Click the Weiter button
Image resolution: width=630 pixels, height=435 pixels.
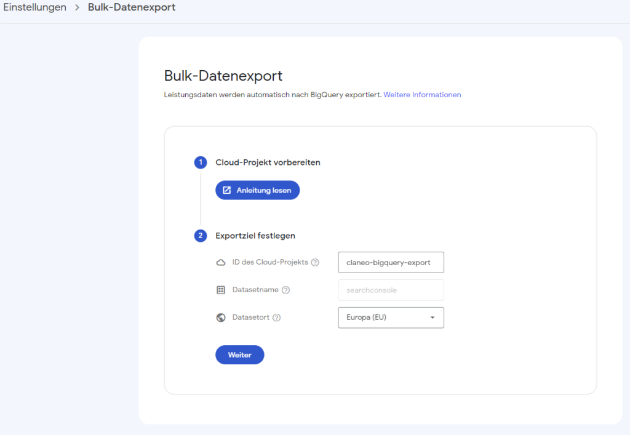[x=240, y=354]
